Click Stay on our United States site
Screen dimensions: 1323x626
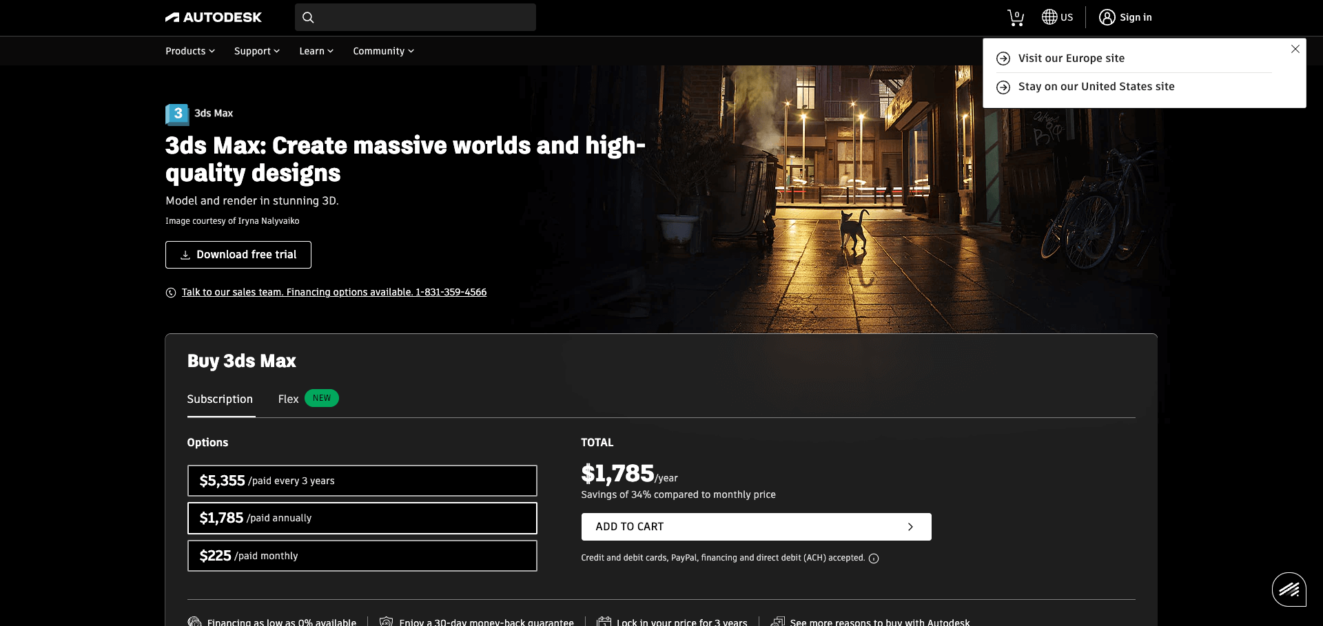1096,87
